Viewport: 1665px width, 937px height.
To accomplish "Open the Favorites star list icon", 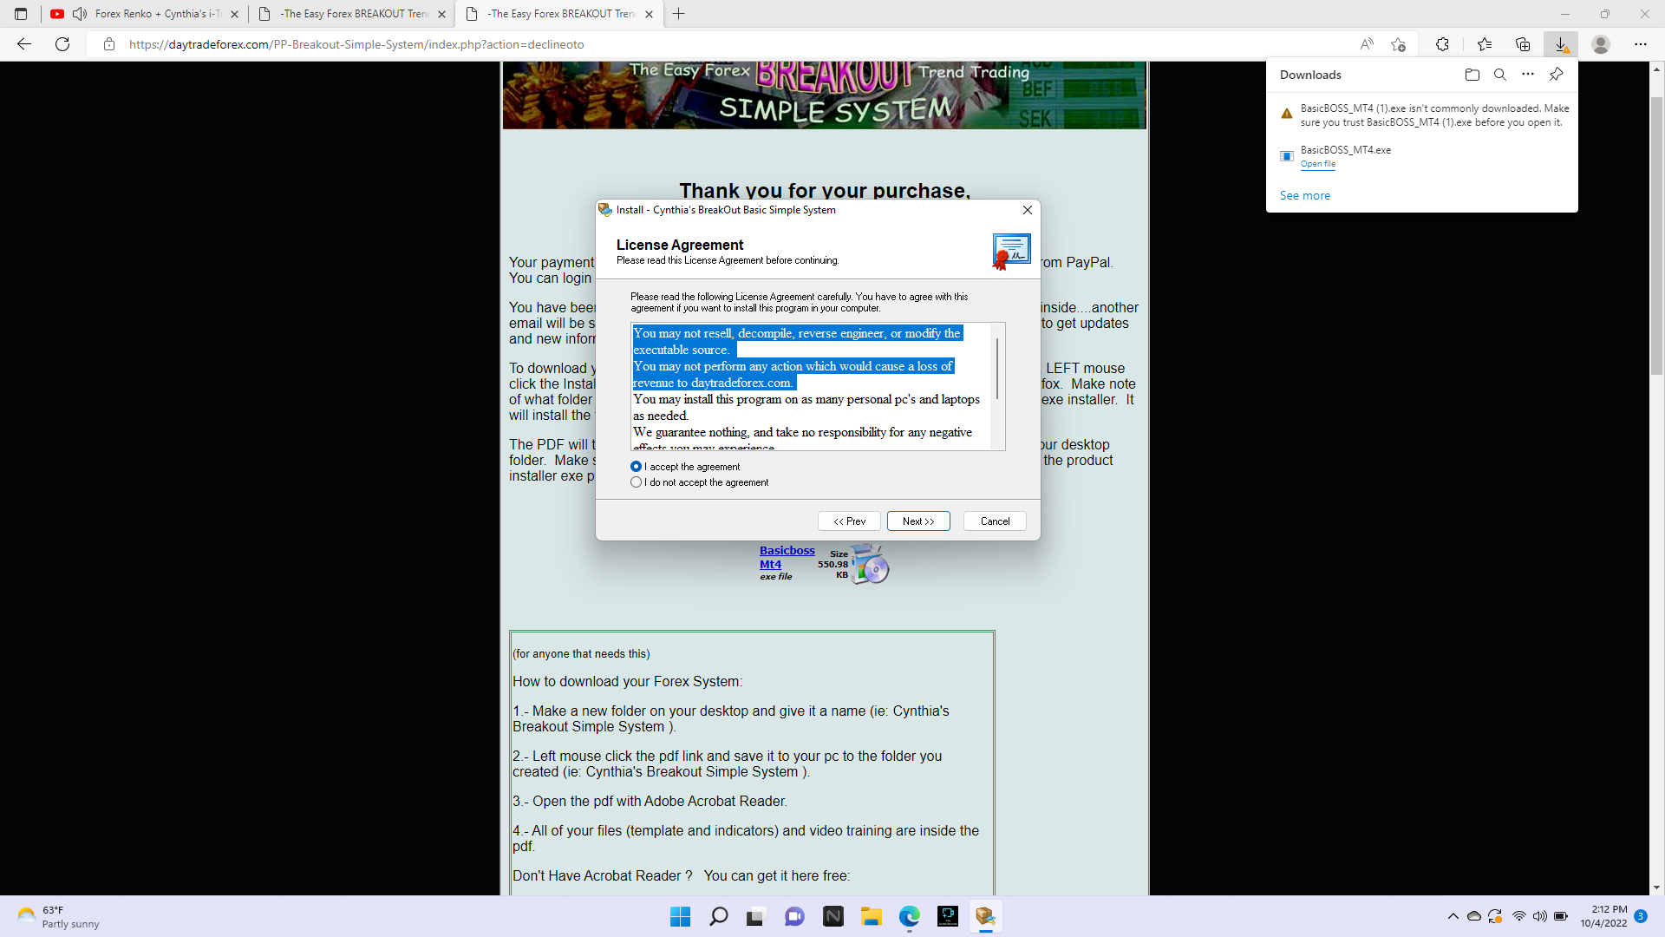I will point(1484,44).
